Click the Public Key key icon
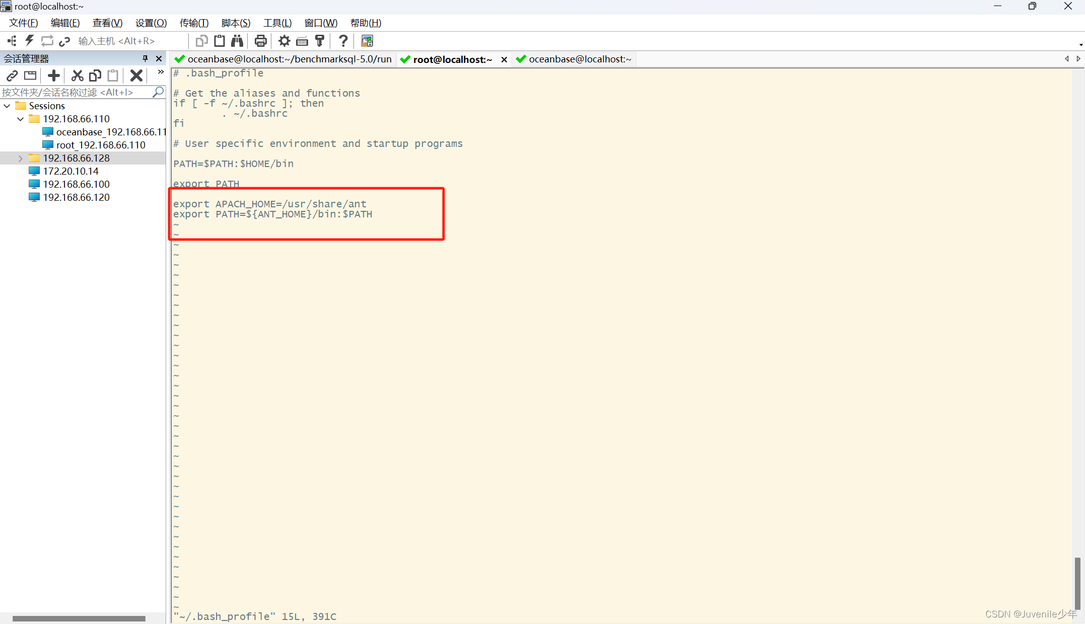 point(320,41)
